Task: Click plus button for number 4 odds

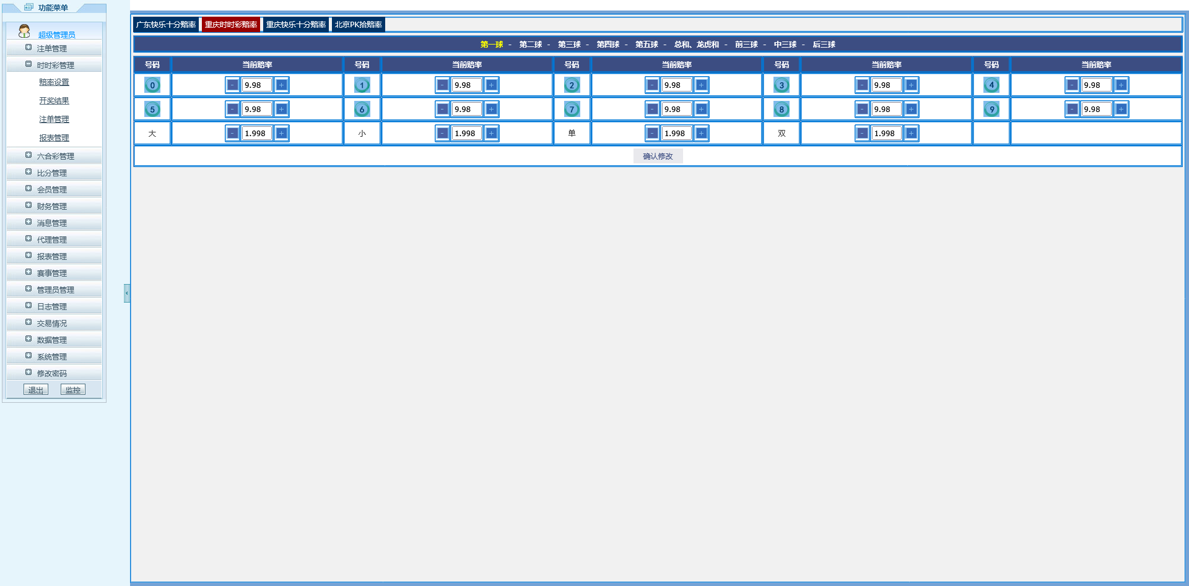Action: click(x=1121, y=85)
